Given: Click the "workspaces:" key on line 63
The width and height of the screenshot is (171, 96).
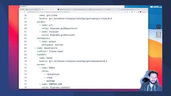Looking at the screenshot, I should coord(43,38).
